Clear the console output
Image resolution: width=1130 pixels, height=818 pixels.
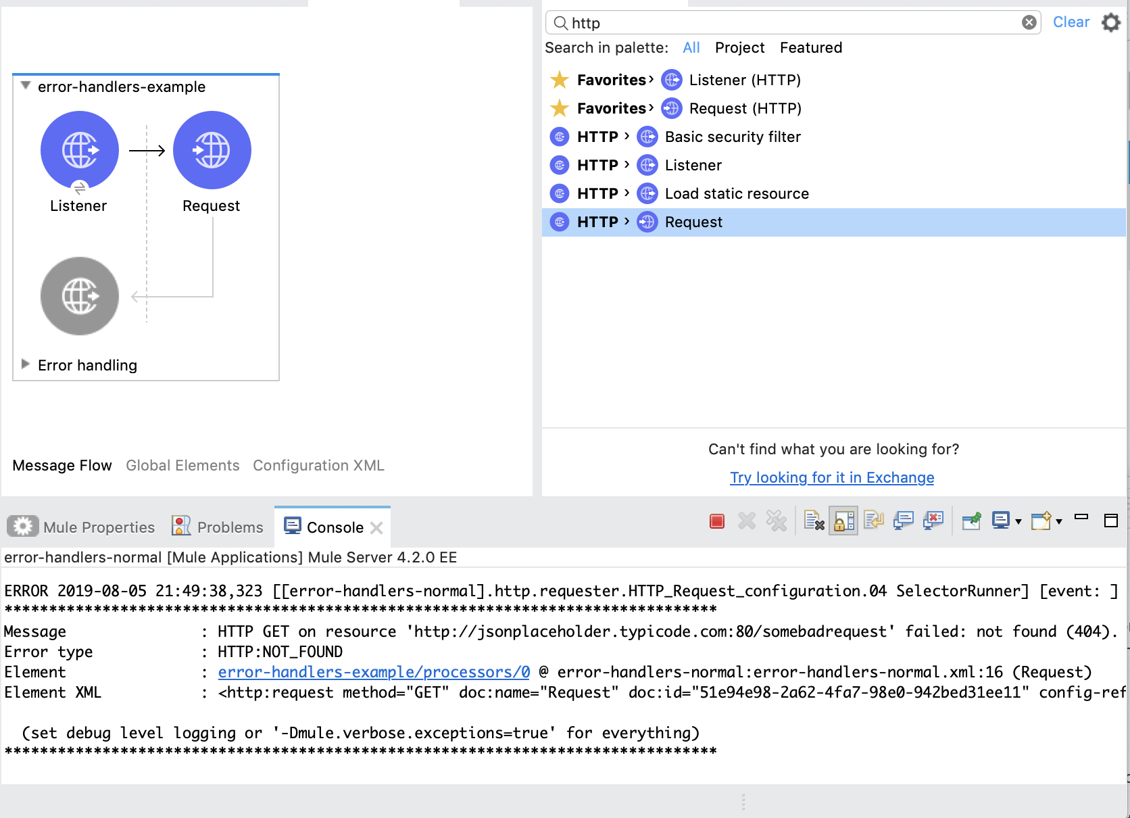[814, 521]
